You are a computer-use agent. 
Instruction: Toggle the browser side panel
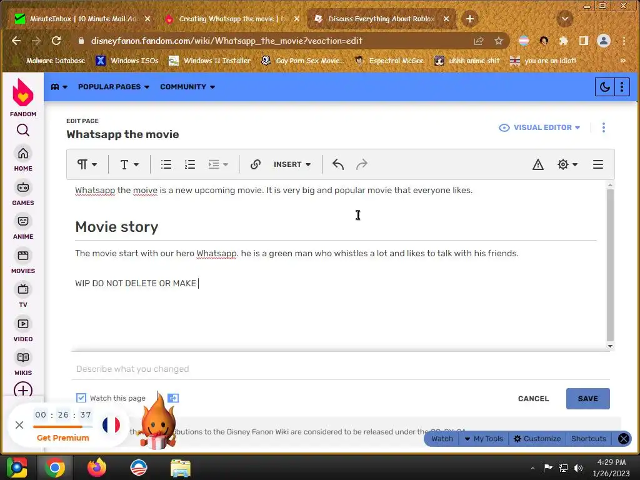click(584, 41)
